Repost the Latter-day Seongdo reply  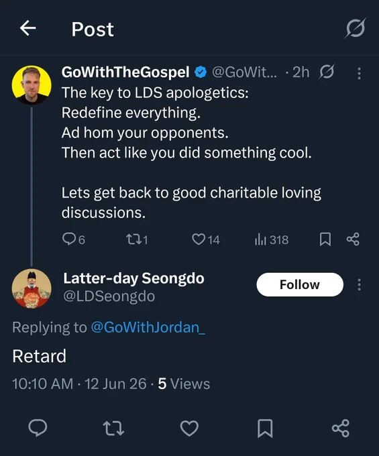point(113,428)
